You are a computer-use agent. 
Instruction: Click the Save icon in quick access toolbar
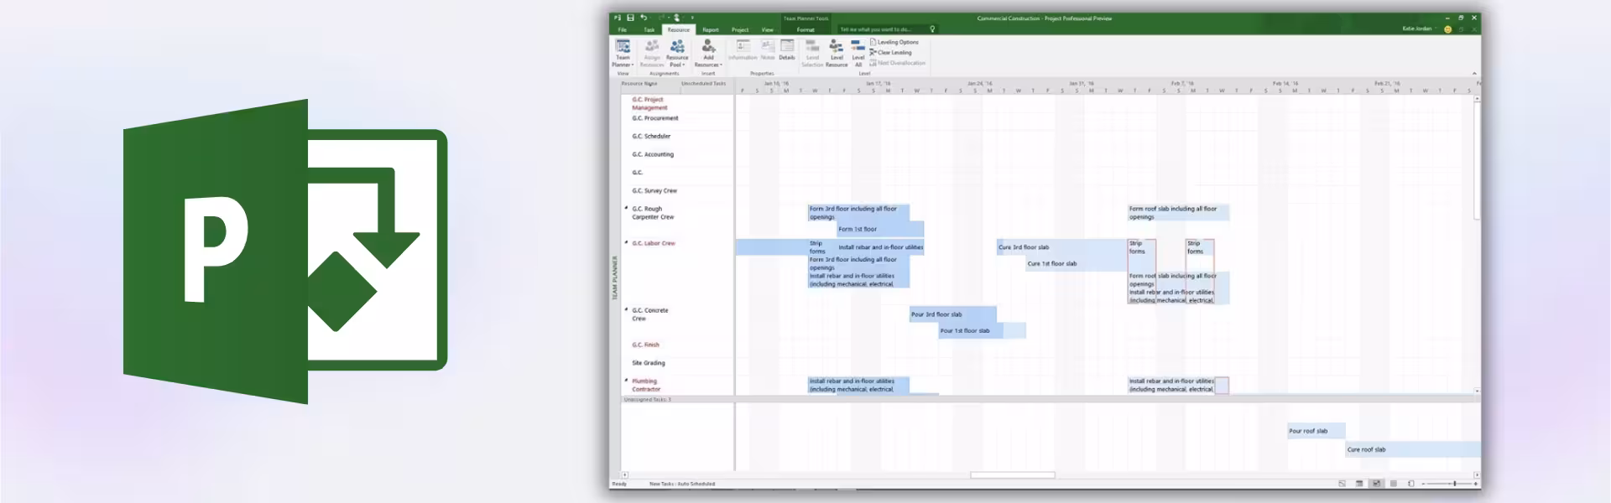coord(630,18)
